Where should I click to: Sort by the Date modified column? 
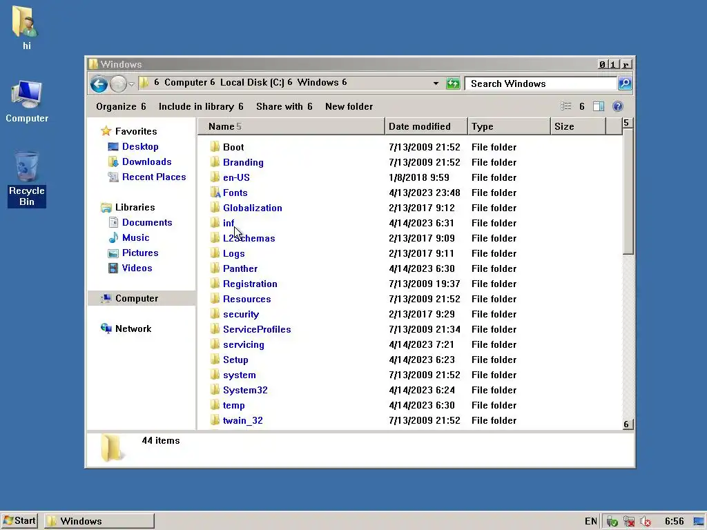pos(426,127)
